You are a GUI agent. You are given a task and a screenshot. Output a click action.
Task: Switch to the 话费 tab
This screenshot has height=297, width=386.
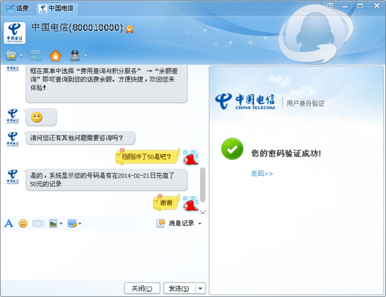18,8
